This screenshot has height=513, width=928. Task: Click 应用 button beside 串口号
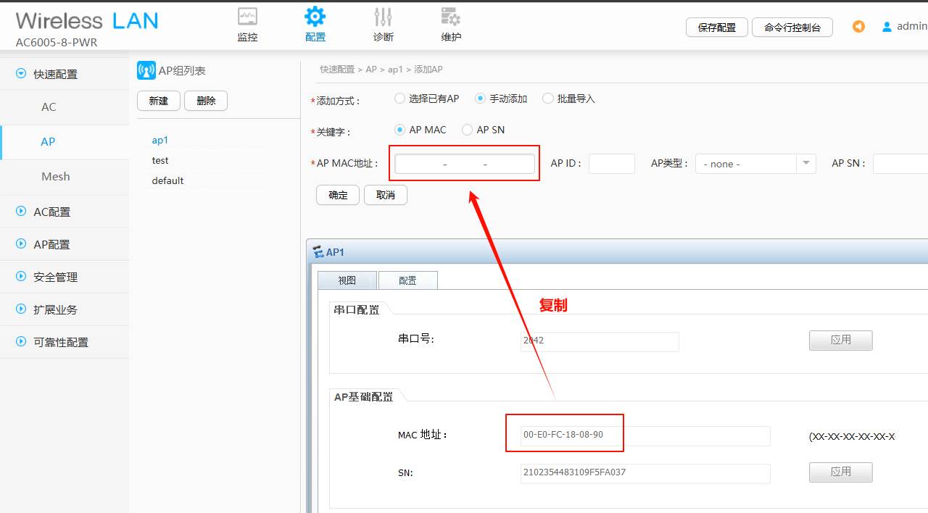pyautogui.click(x=841, y=340)
